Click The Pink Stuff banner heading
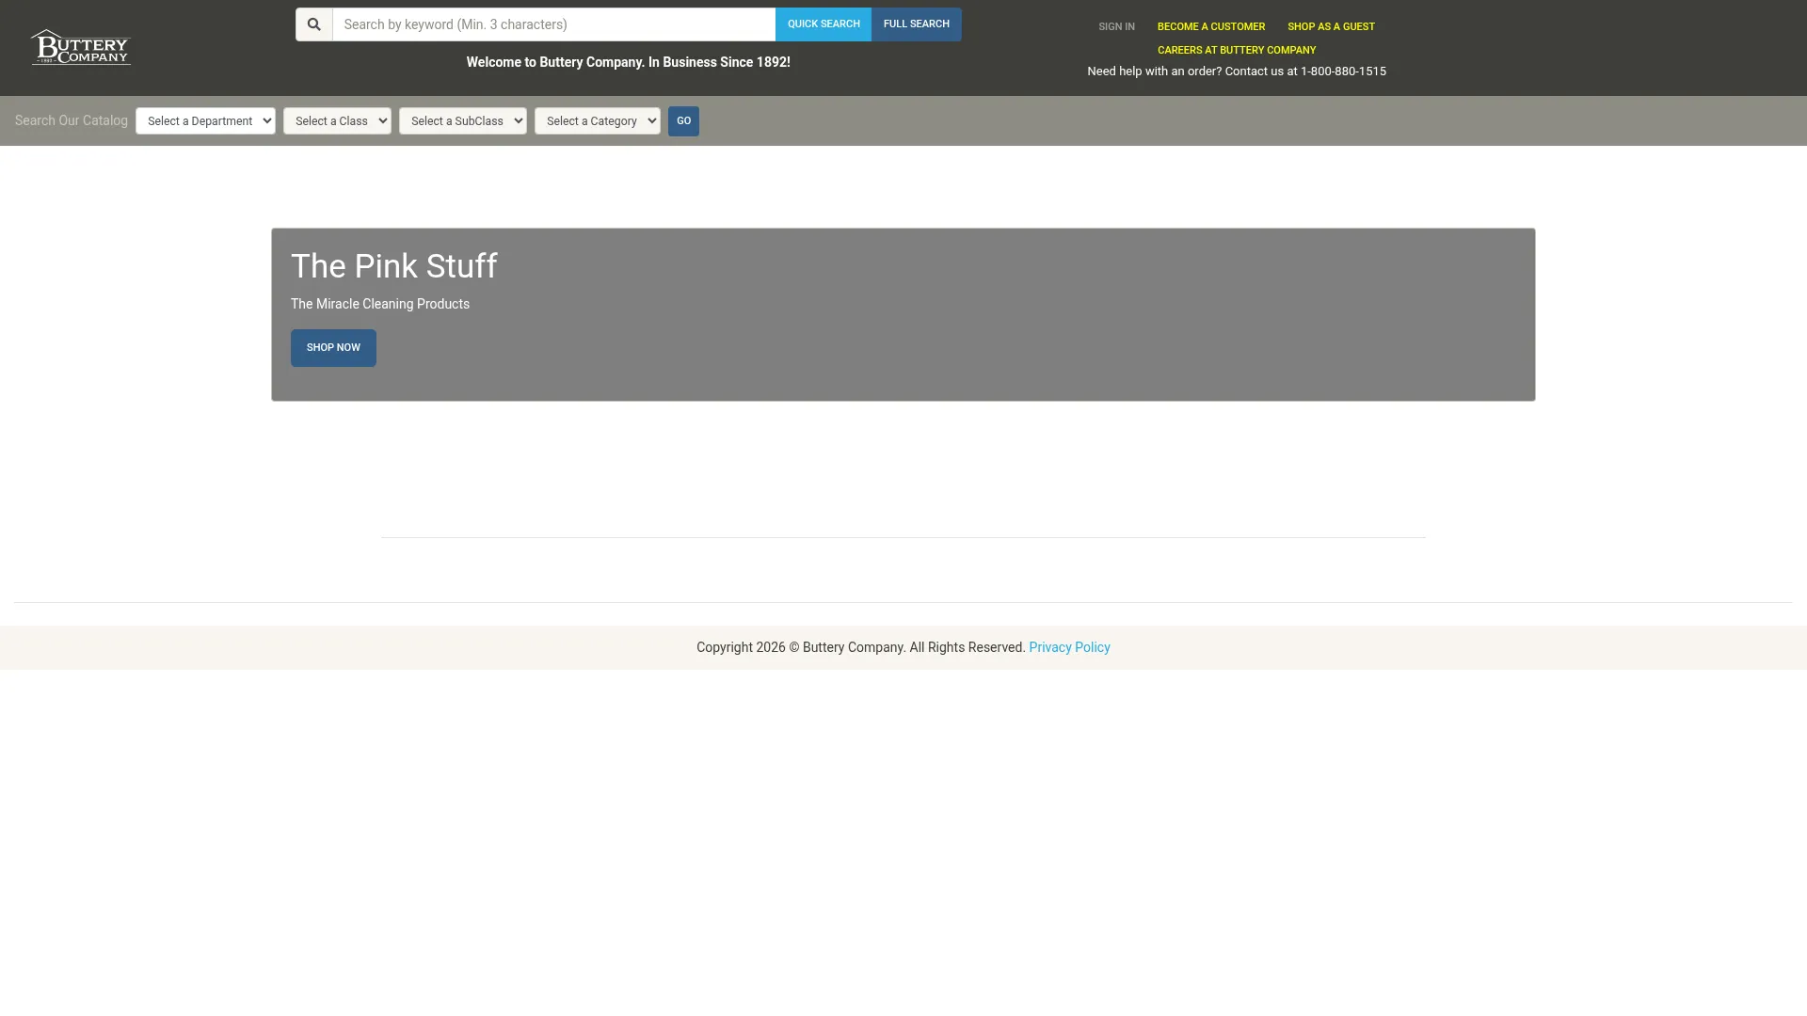Screen dimensions: 1807x1016 point(393,266)
